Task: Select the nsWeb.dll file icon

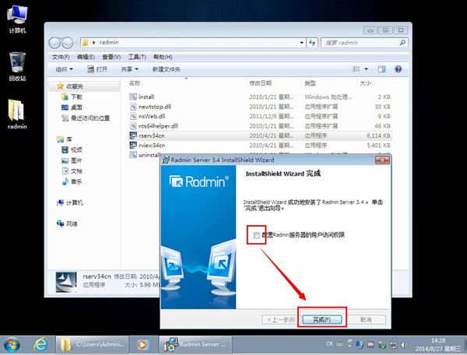Action: click(x=133, y=116)
